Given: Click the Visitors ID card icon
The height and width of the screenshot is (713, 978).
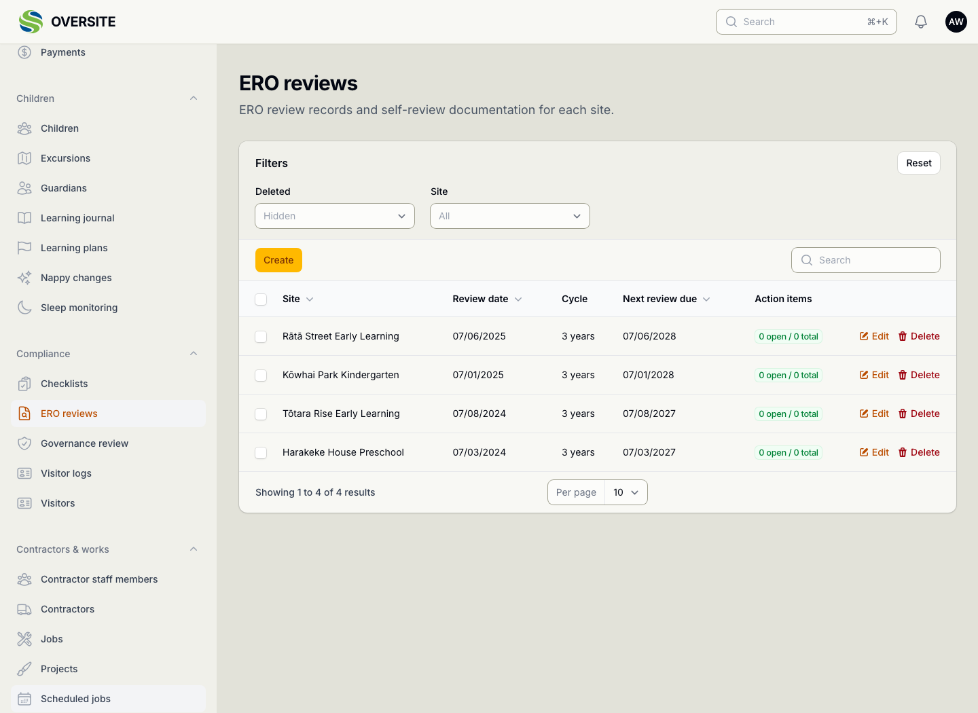Looking at the screenshot, I should tap(24, 503).
